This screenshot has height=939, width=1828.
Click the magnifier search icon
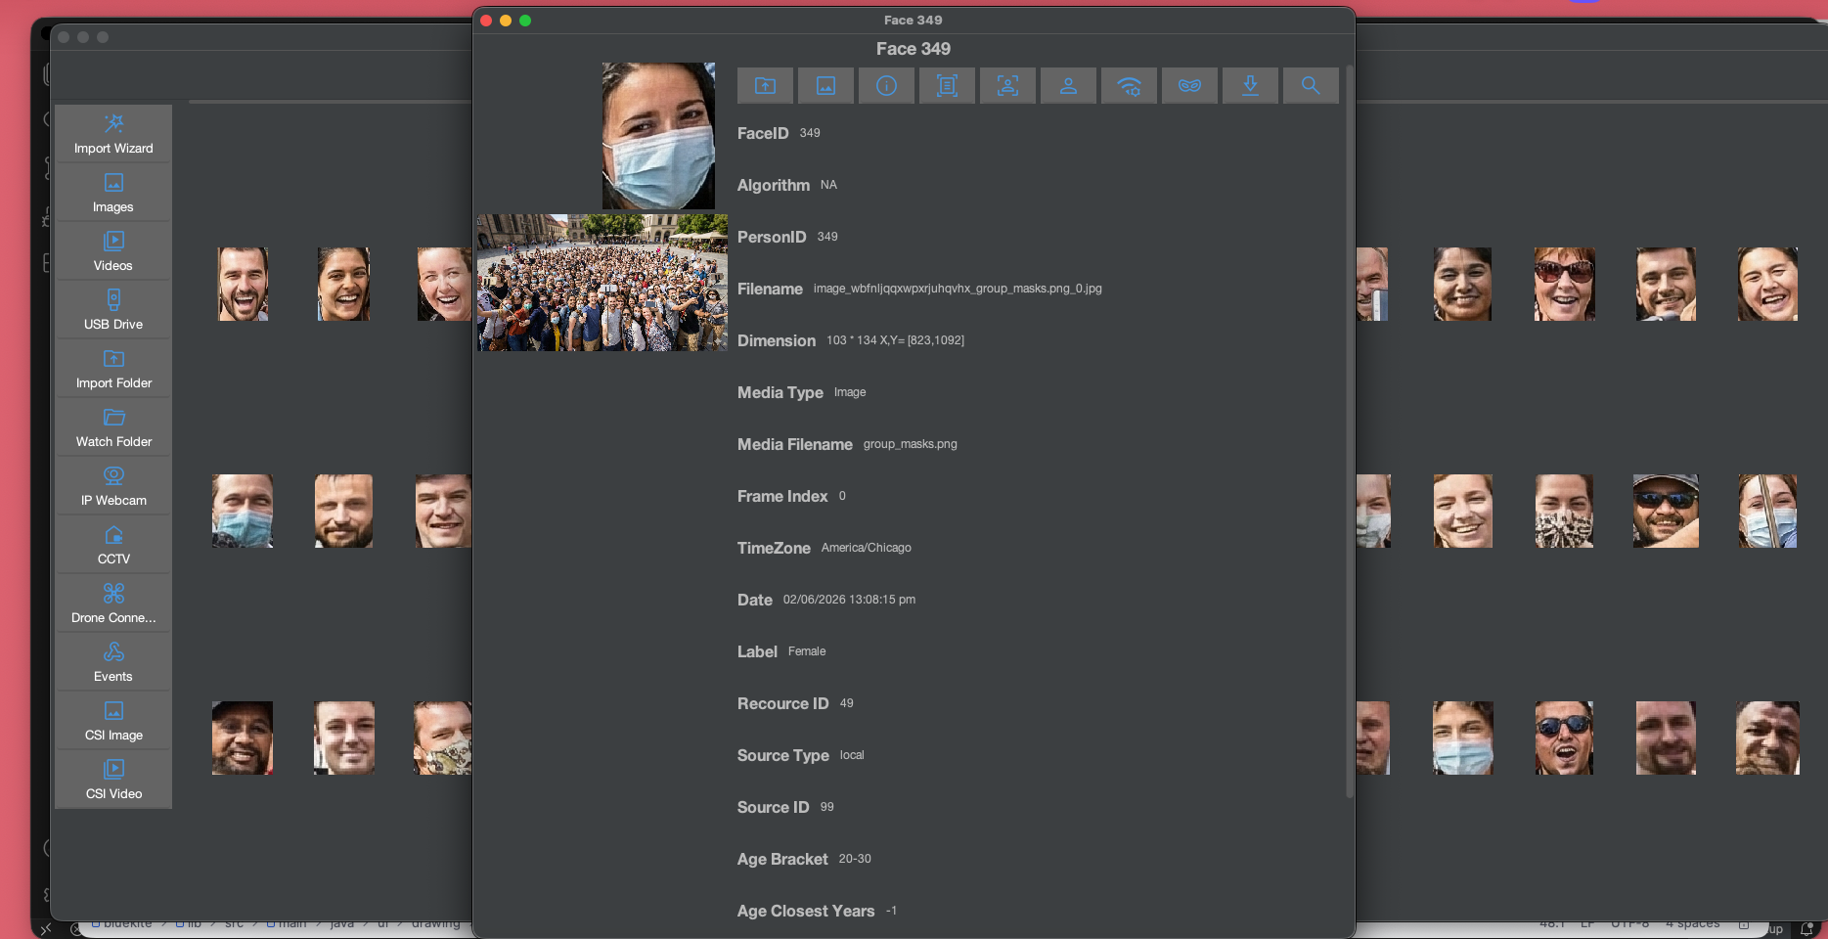1311,86
